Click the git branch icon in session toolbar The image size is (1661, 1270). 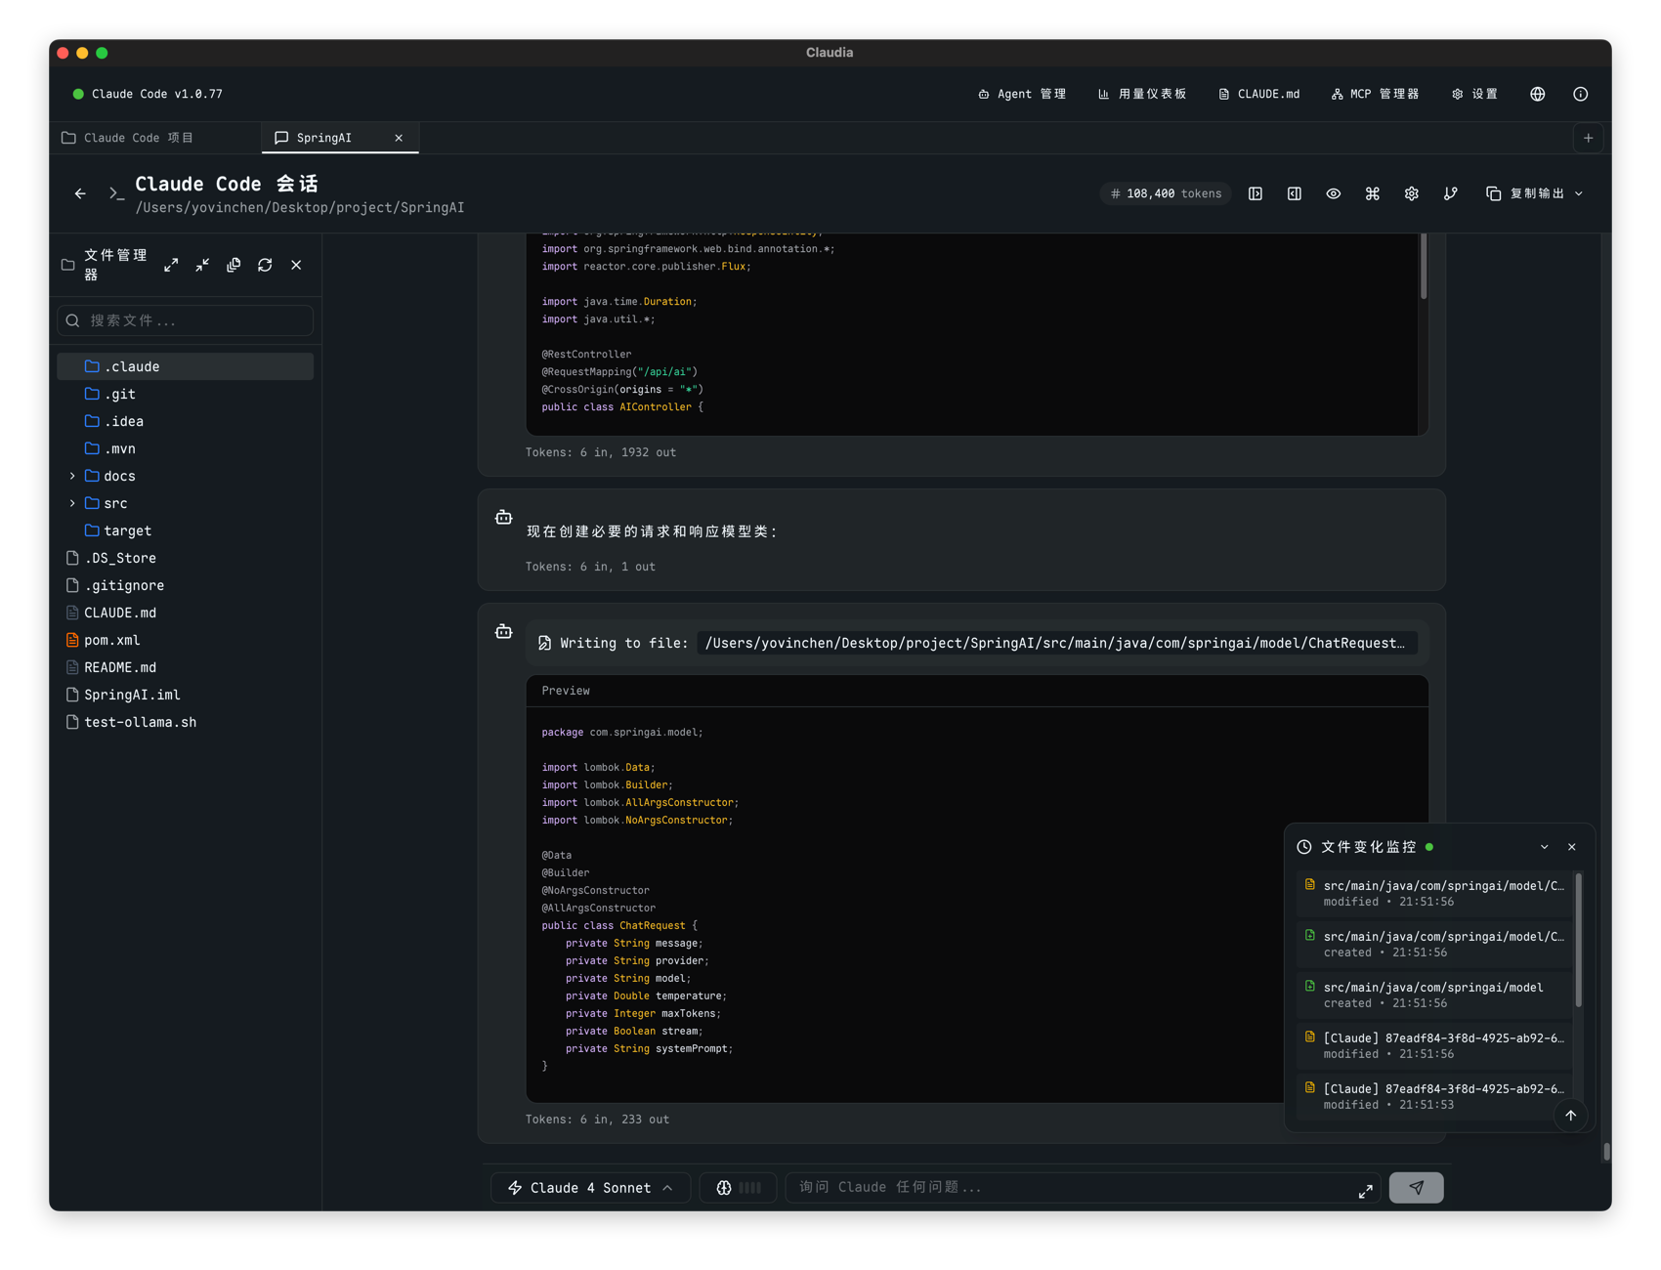(1450, 193)
